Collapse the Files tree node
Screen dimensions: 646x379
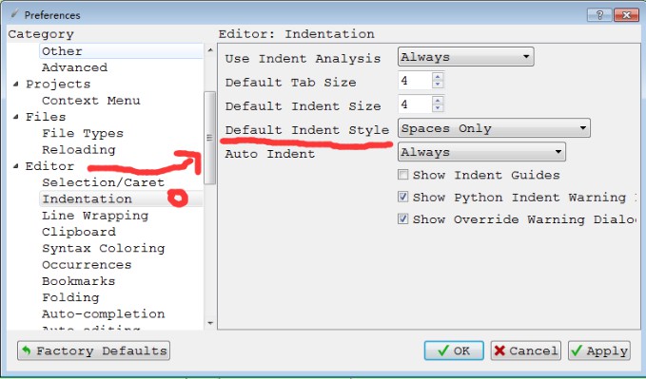(15, 117)
